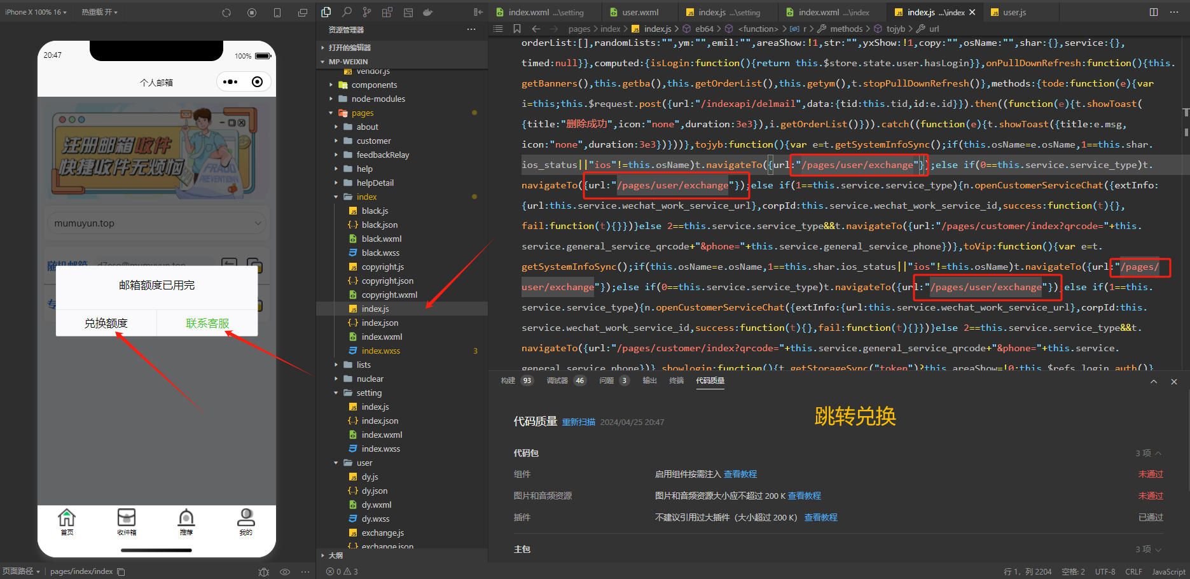Open the editor tabs more-actions ellipsis
This screenshot has height=579, width=1190.
click(1174, 12)
